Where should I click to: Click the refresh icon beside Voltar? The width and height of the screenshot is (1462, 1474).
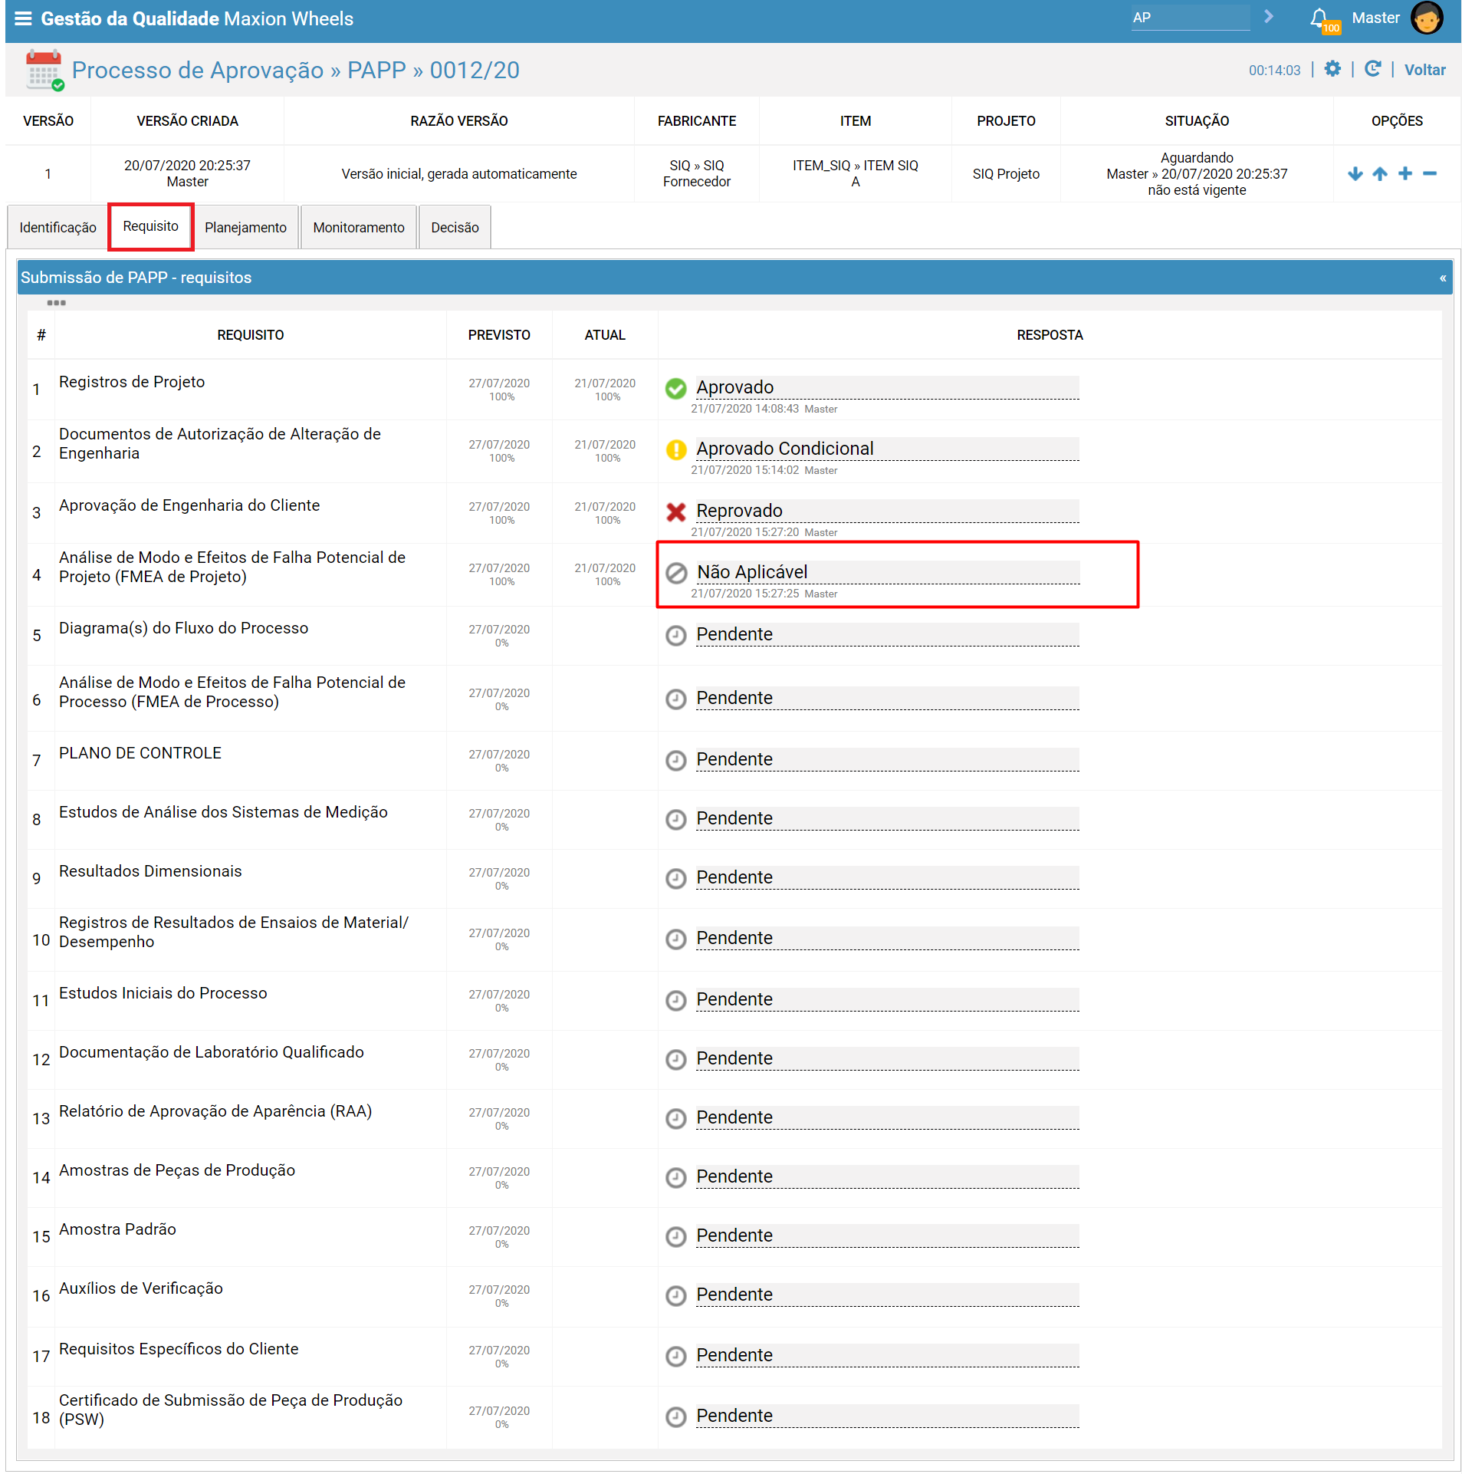1372,69
